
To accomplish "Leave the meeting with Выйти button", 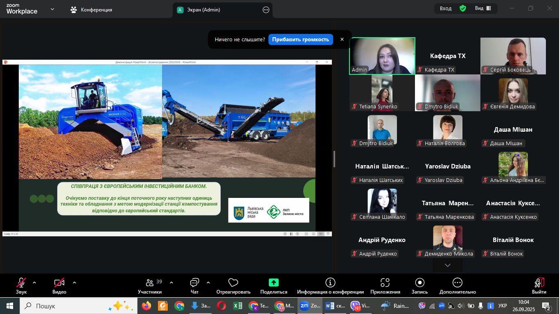I will coord(539,285).
